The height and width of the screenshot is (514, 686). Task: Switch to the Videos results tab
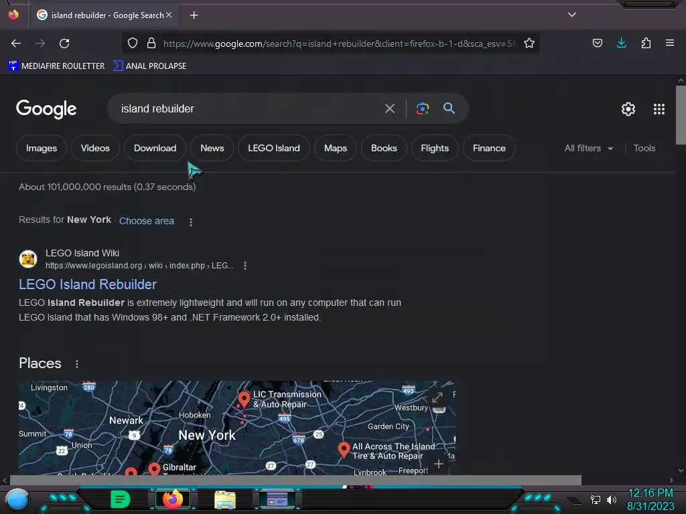[95, 148]
